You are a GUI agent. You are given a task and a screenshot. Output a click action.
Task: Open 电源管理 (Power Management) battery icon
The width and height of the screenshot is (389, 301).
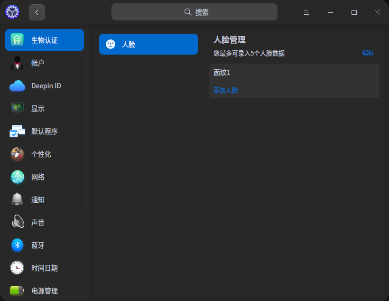(17, 291)
